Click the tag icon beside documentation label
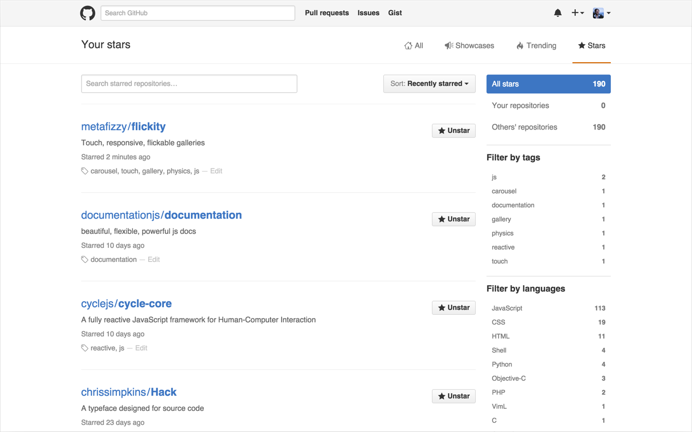This screenshot has height=432, width=692. [85, 259]
